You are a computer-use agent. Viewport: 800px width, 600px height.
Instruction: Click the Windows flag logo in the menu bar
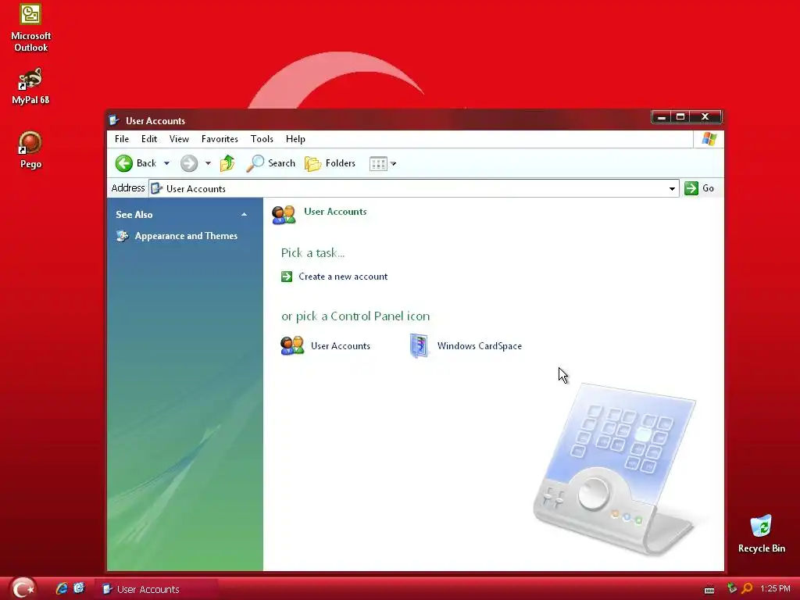(709, 139)
